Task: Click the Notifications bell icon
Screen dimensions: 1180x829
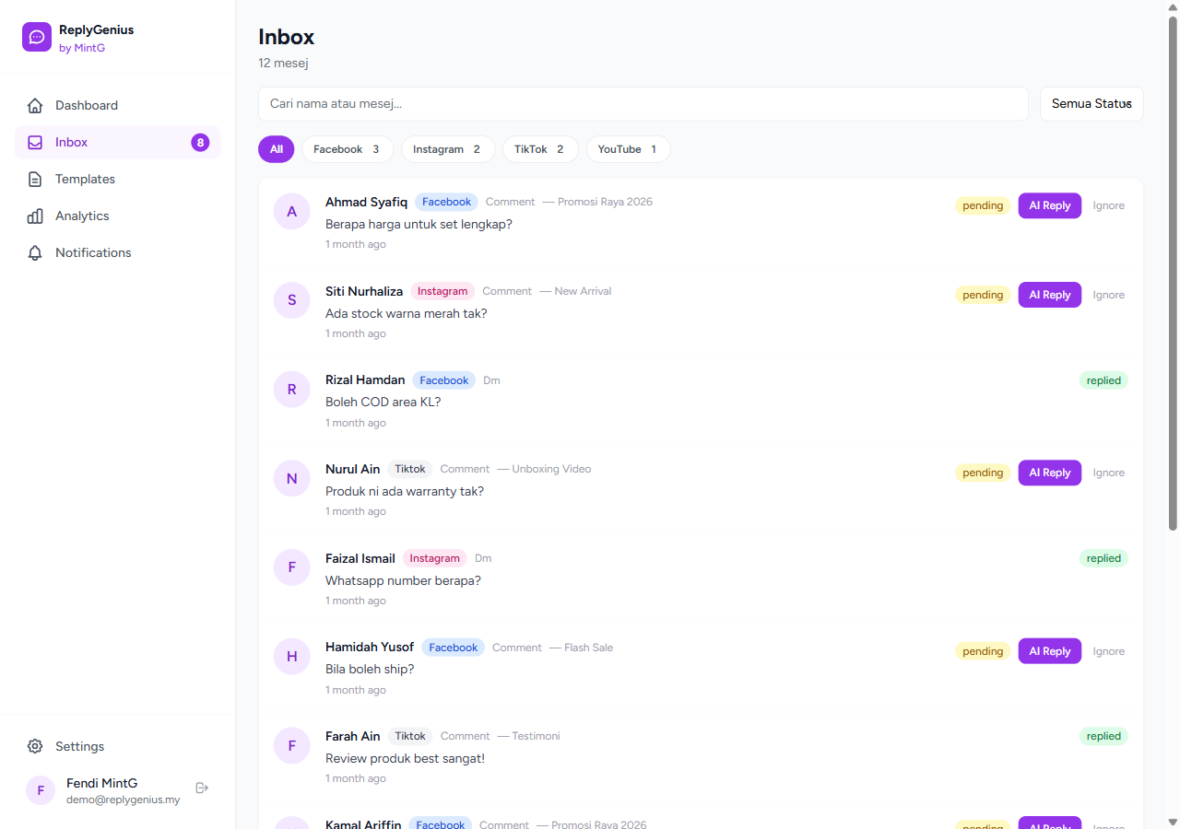Action: (x=35, y=252)
